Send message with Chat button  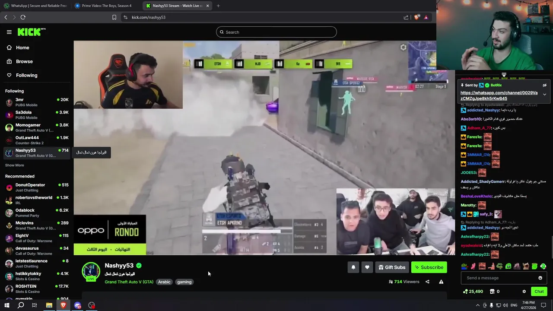pos(539,292)
